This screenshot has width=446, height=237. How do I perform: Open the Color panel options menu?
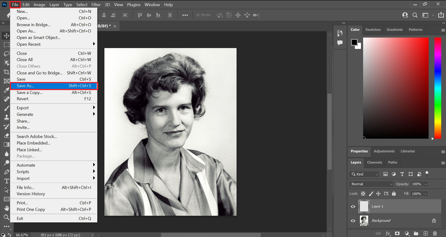(x=443, y=30)
